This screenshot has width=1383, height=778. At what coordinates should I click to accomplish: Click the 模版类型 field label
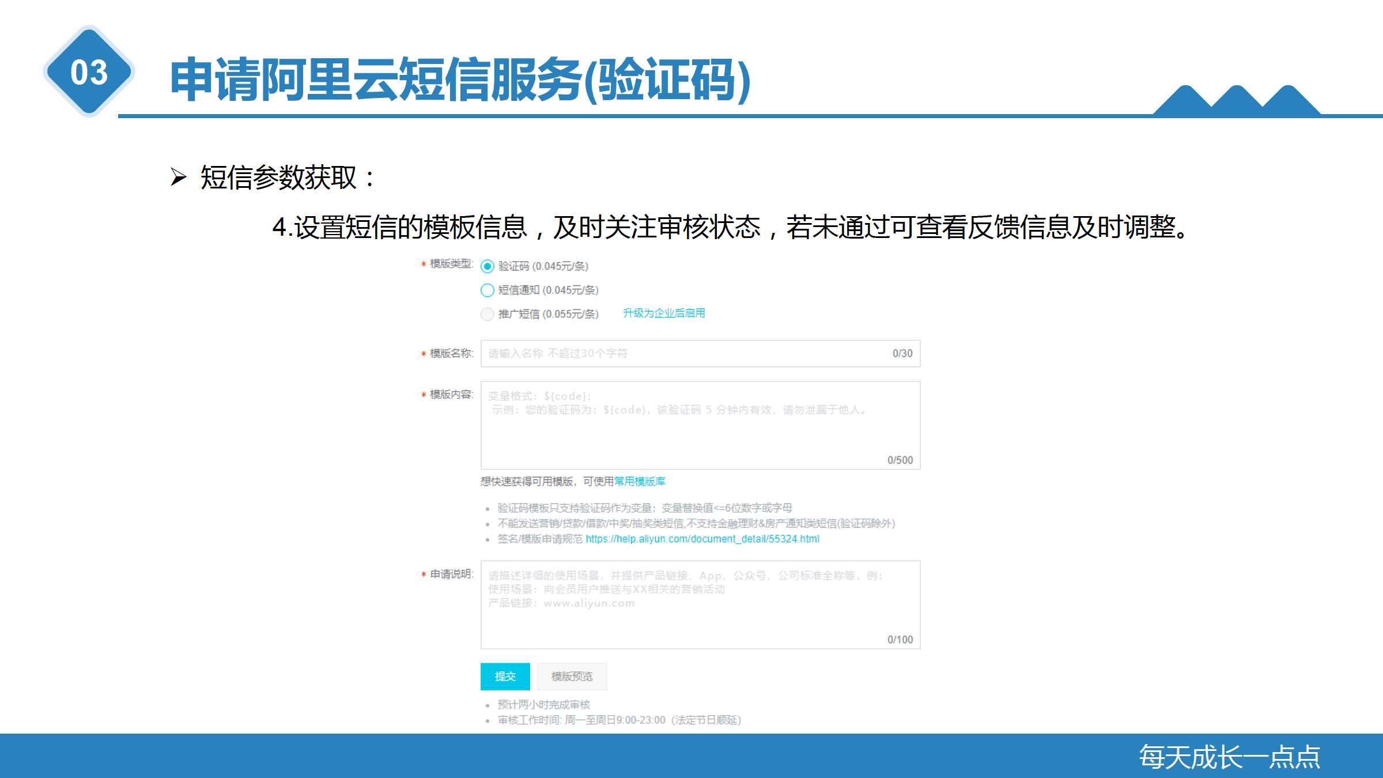click(x=451, y=264)
